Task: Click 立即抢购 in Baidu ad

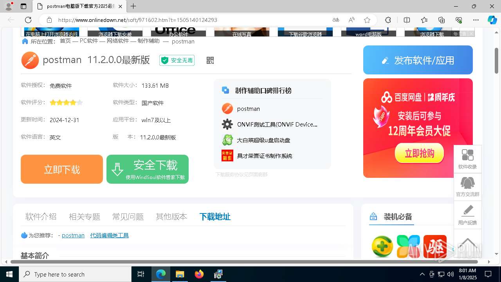Action: tap(419, 153)
